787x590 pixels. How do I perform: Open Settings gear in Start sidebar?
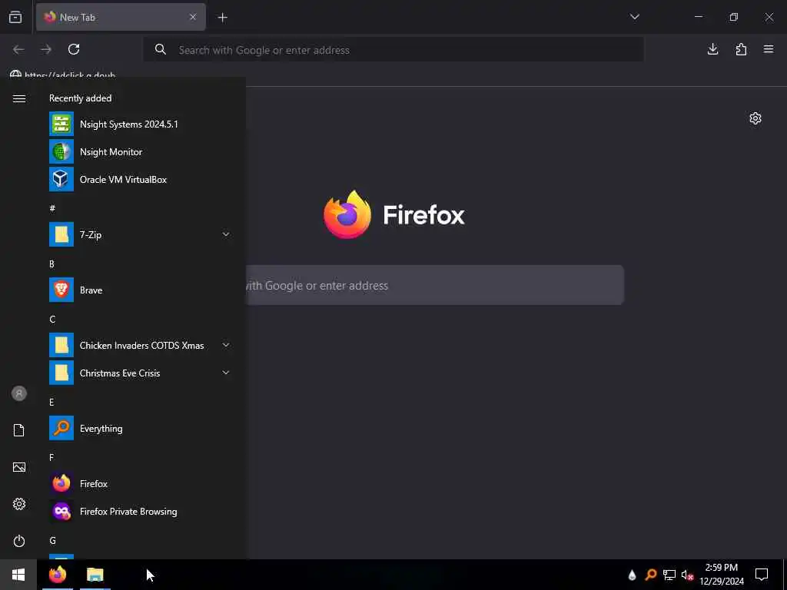(19, 504)
